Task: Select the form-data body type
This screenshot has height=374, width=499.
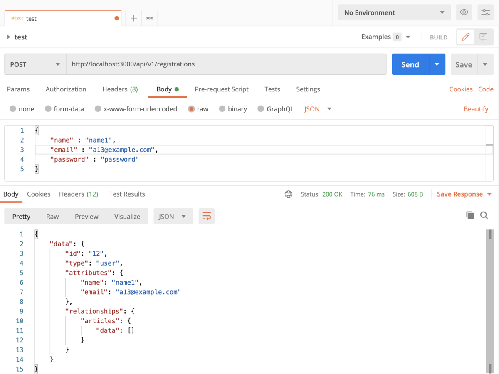Action: pyautogui.click(x=64, y=109)
